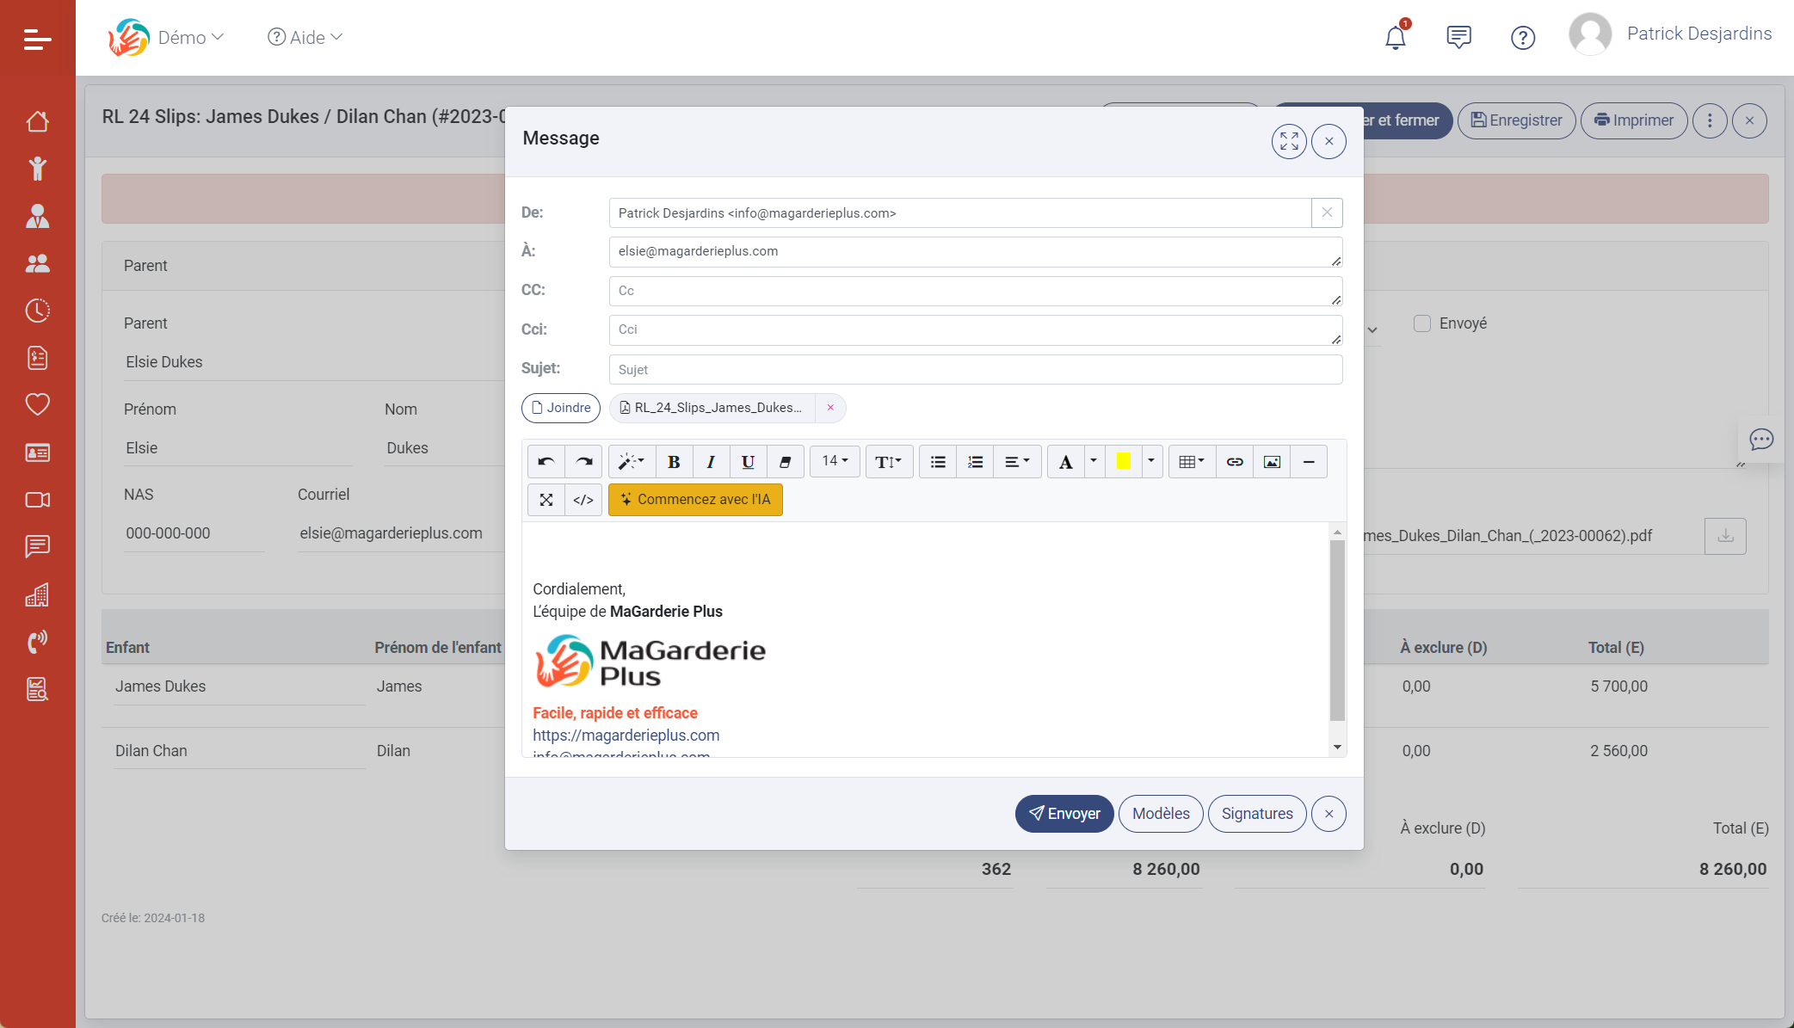
Task: Open the notification bell icon
Action: 1395,38
